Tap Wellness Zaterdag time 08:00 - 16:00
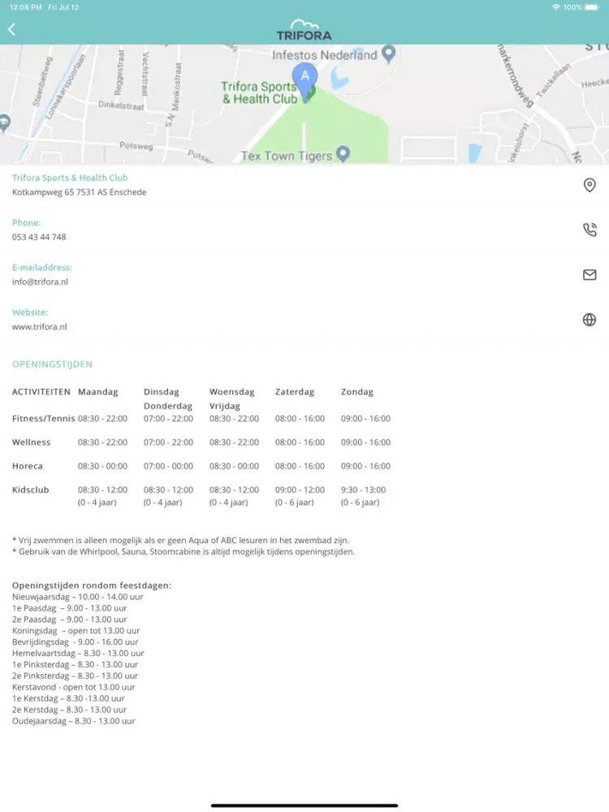The width and height of the screenshot is (609, 812). click(300, 443)
